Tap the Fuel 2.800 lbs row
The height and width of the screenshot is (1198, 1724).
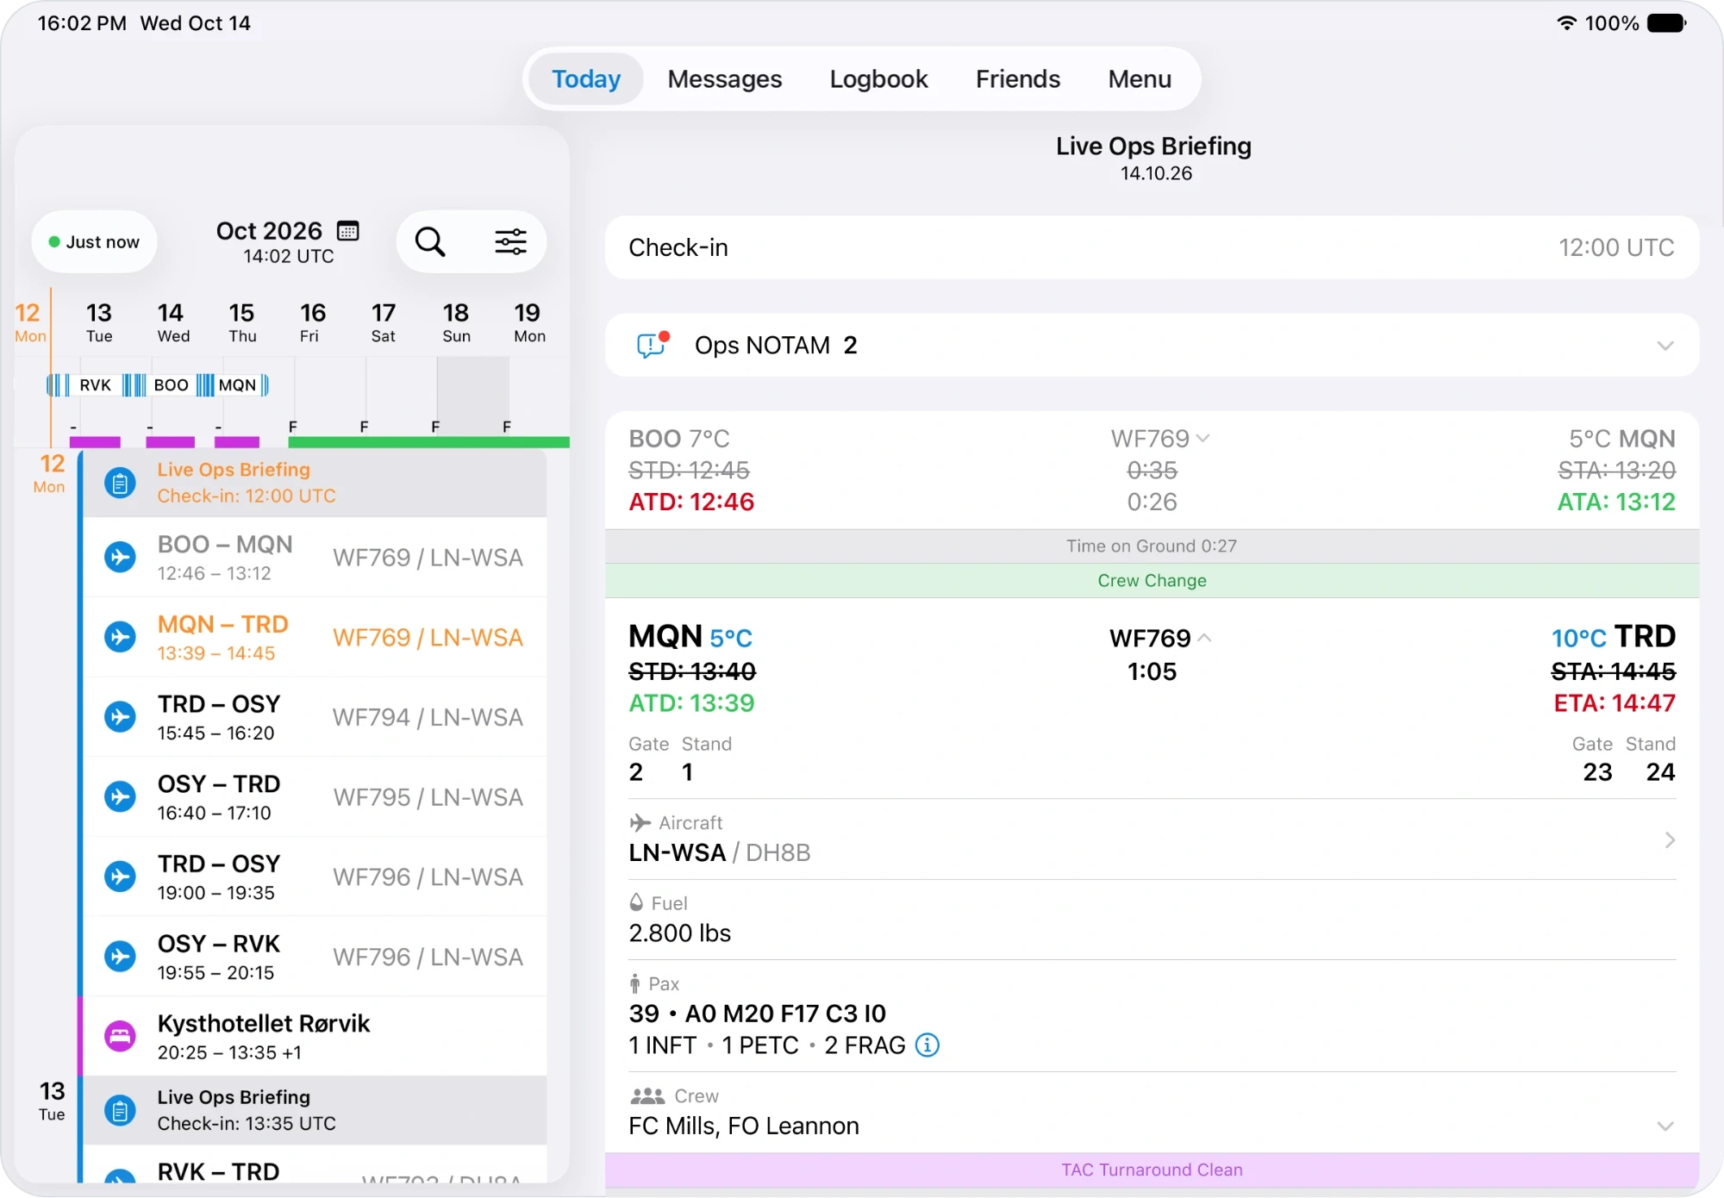click(x=1152, y=920)
